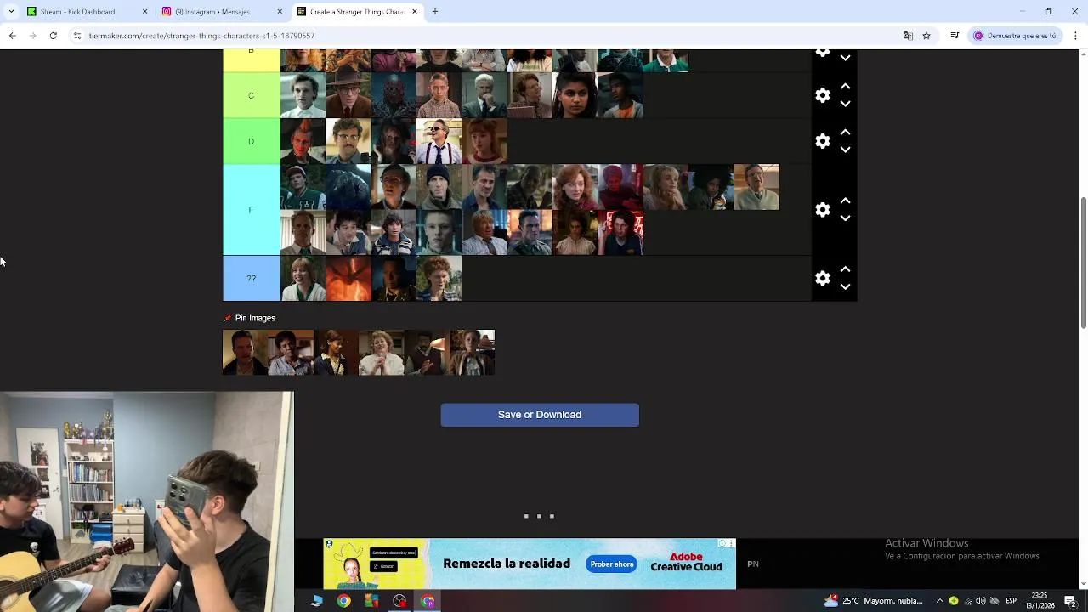Open settings gear for tier C row
1088x612 pixels.
(x=822, y=95)
